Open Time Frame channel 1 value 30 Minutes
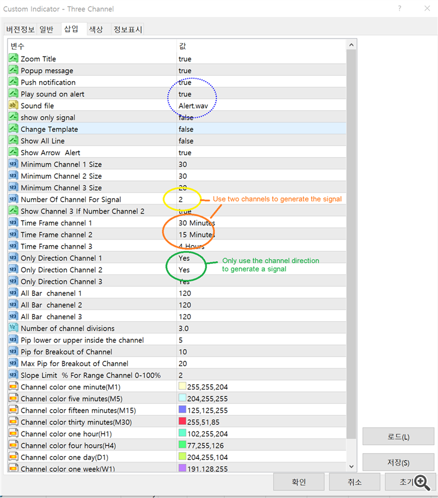Screen dimensions: 438x498 point(197,223)
